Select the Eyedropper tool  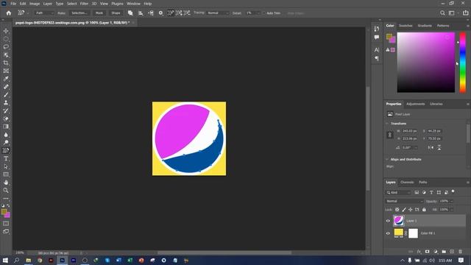click(6, 79)
